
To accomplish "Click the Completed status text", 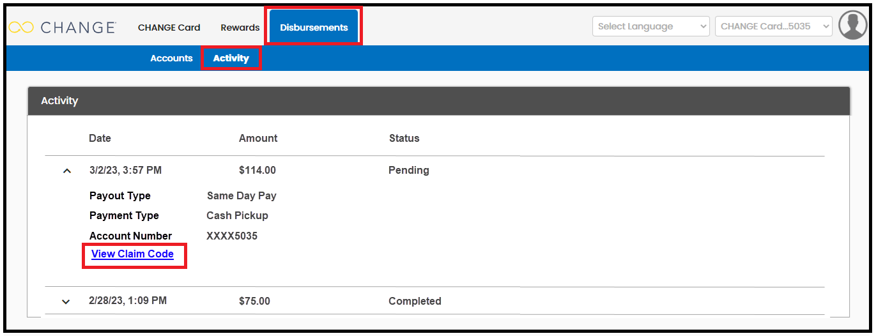I will pos(415,301).
